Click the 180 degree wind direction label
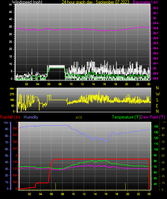This screenshot has height=199, width=167. [12, 100]
